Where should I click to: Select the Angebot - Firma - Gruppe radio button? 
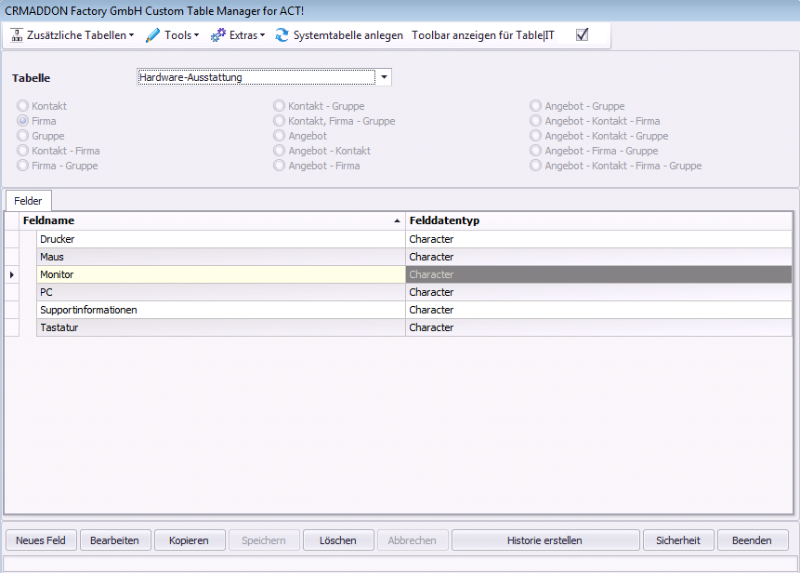click(x=535, y=150)
